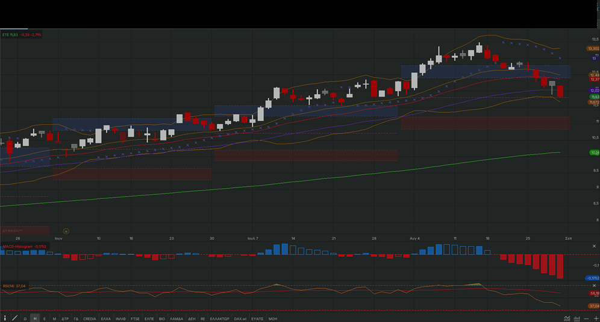600x322 pixels.
Task: Select the ΔΤΡ timeframe
Action: (x=65, y=318)
